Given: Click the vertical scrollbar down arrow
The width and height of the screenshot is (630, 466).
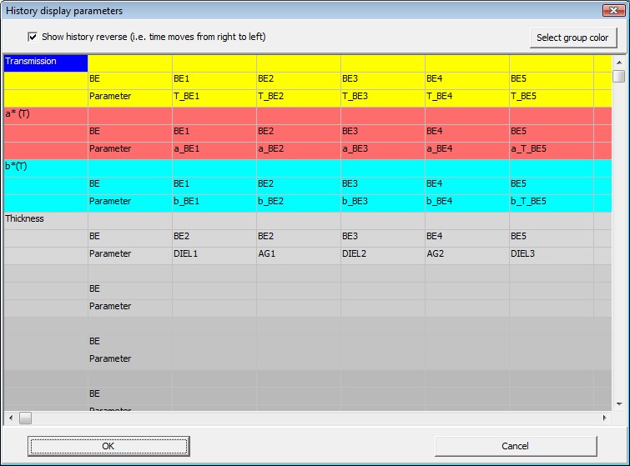Looking at the screenshot, I should coord(618,403).
